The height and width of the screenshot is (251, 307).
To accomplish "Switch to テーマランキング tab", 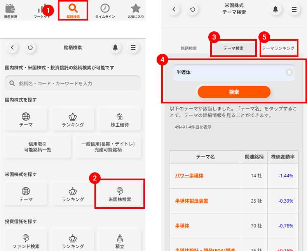I will click(278, 48).
